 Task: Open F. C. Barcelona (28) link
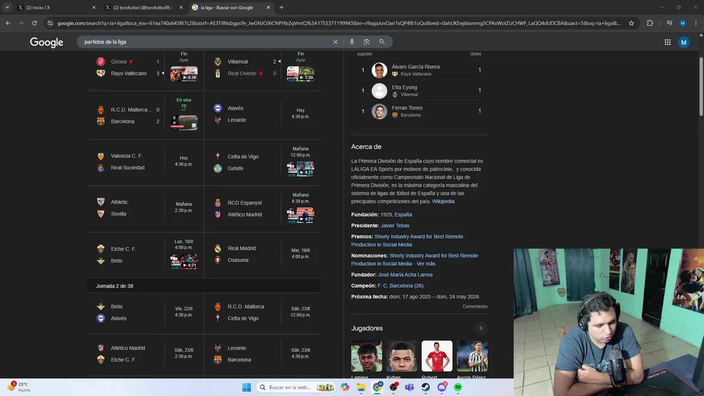(400, 285)
